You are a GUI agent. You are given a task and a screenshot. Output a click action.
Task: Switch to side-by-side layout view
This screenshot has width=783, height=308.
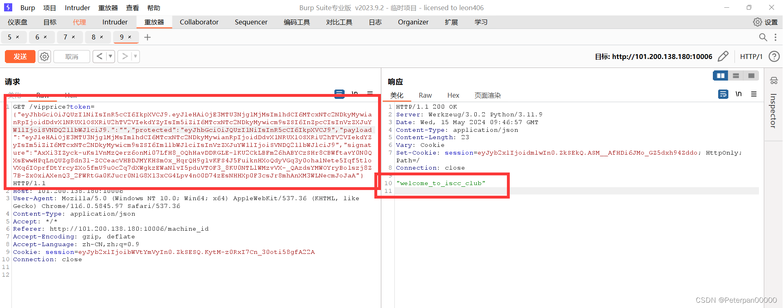point(721,76)
